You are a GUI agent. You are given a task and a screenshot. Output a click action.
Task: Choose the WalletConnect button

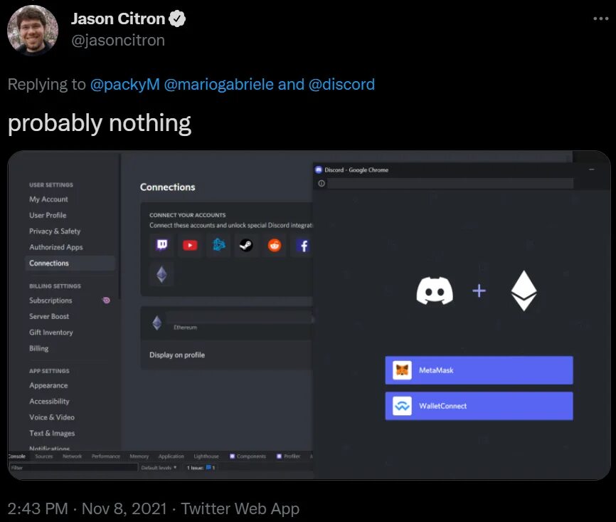(x=479, y=406)
